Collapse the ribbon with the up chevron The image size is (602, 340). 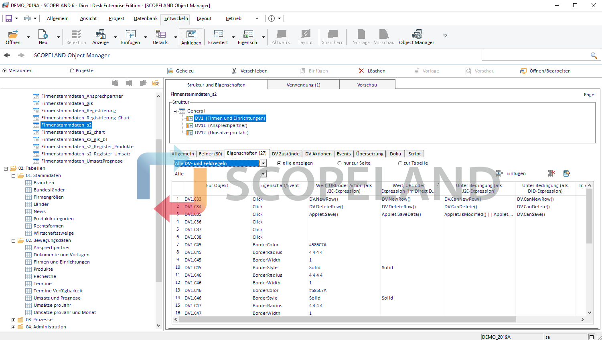point(257,18)
